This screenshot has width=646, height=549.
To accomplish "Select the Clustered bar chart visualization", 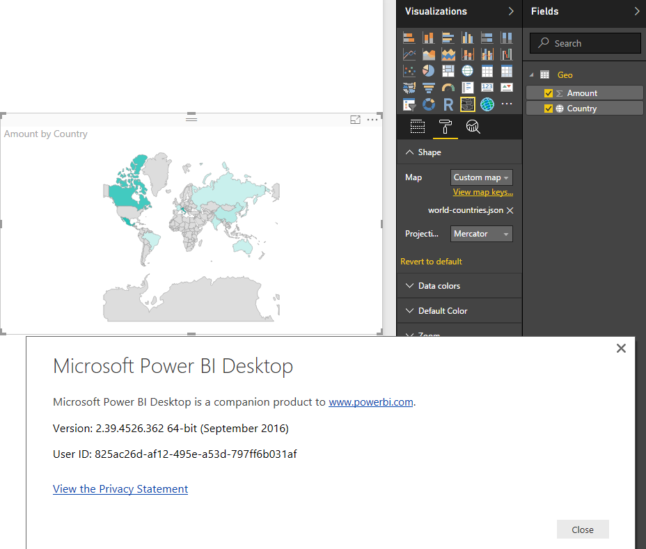I will coord(448,38).
